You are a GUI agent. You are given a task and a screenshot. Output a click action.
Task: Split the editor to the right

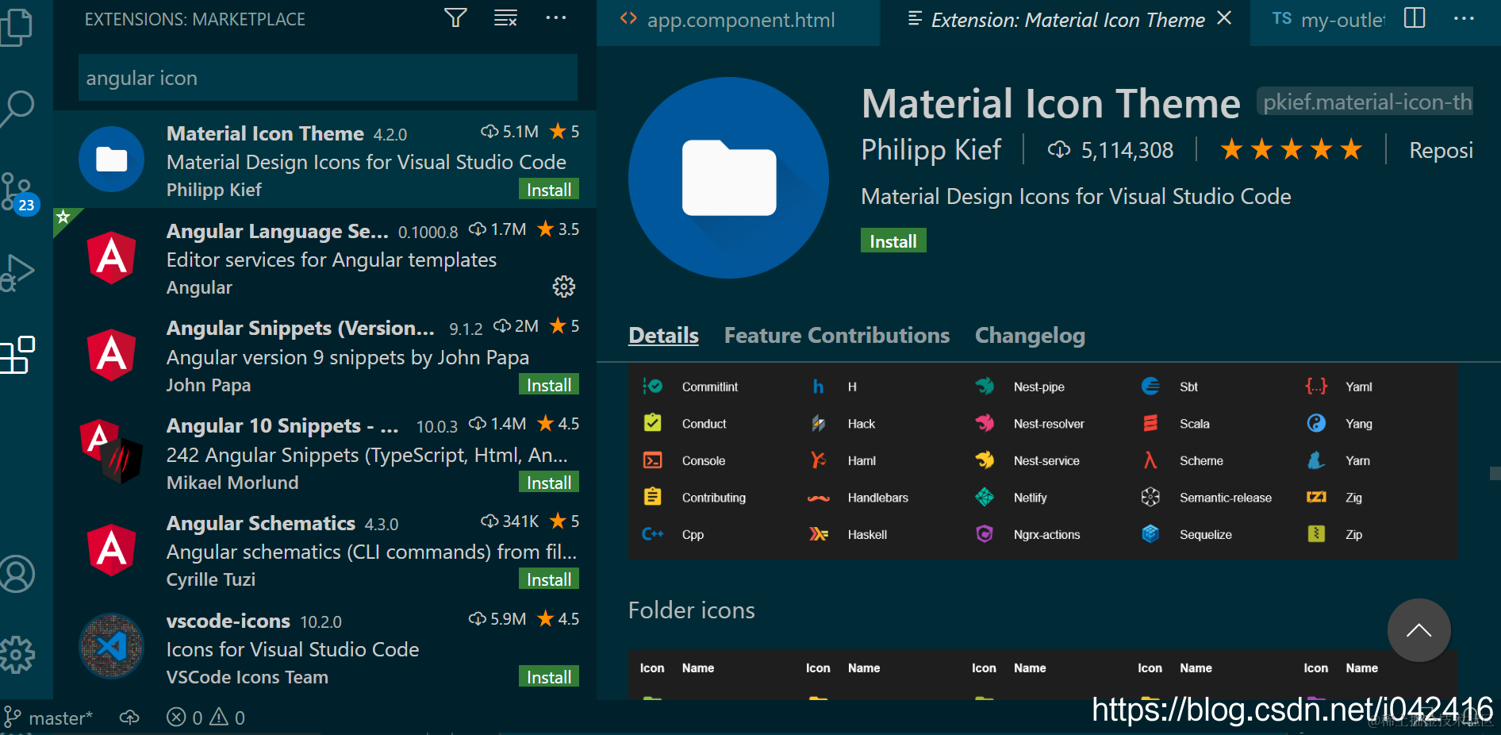click(x=1415, y=18)
